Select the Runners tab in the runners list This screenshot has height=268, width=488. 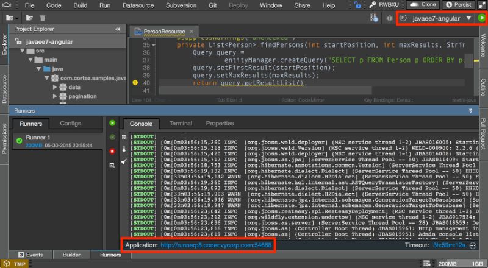[x=30, y=124]
